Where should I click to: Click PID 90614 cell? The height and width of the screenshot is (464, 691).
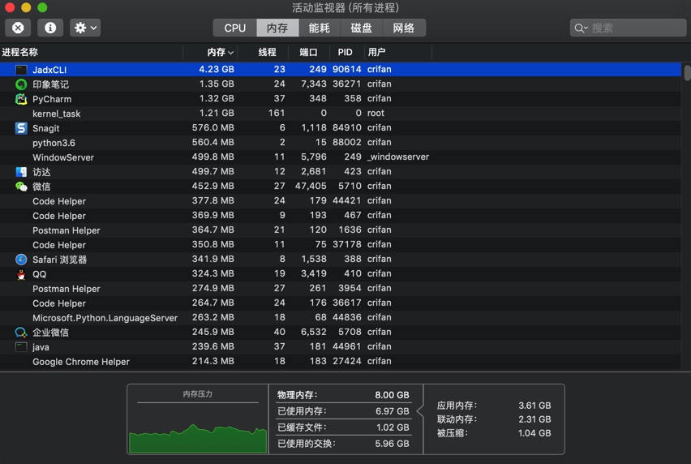click(x=347, y=69)
